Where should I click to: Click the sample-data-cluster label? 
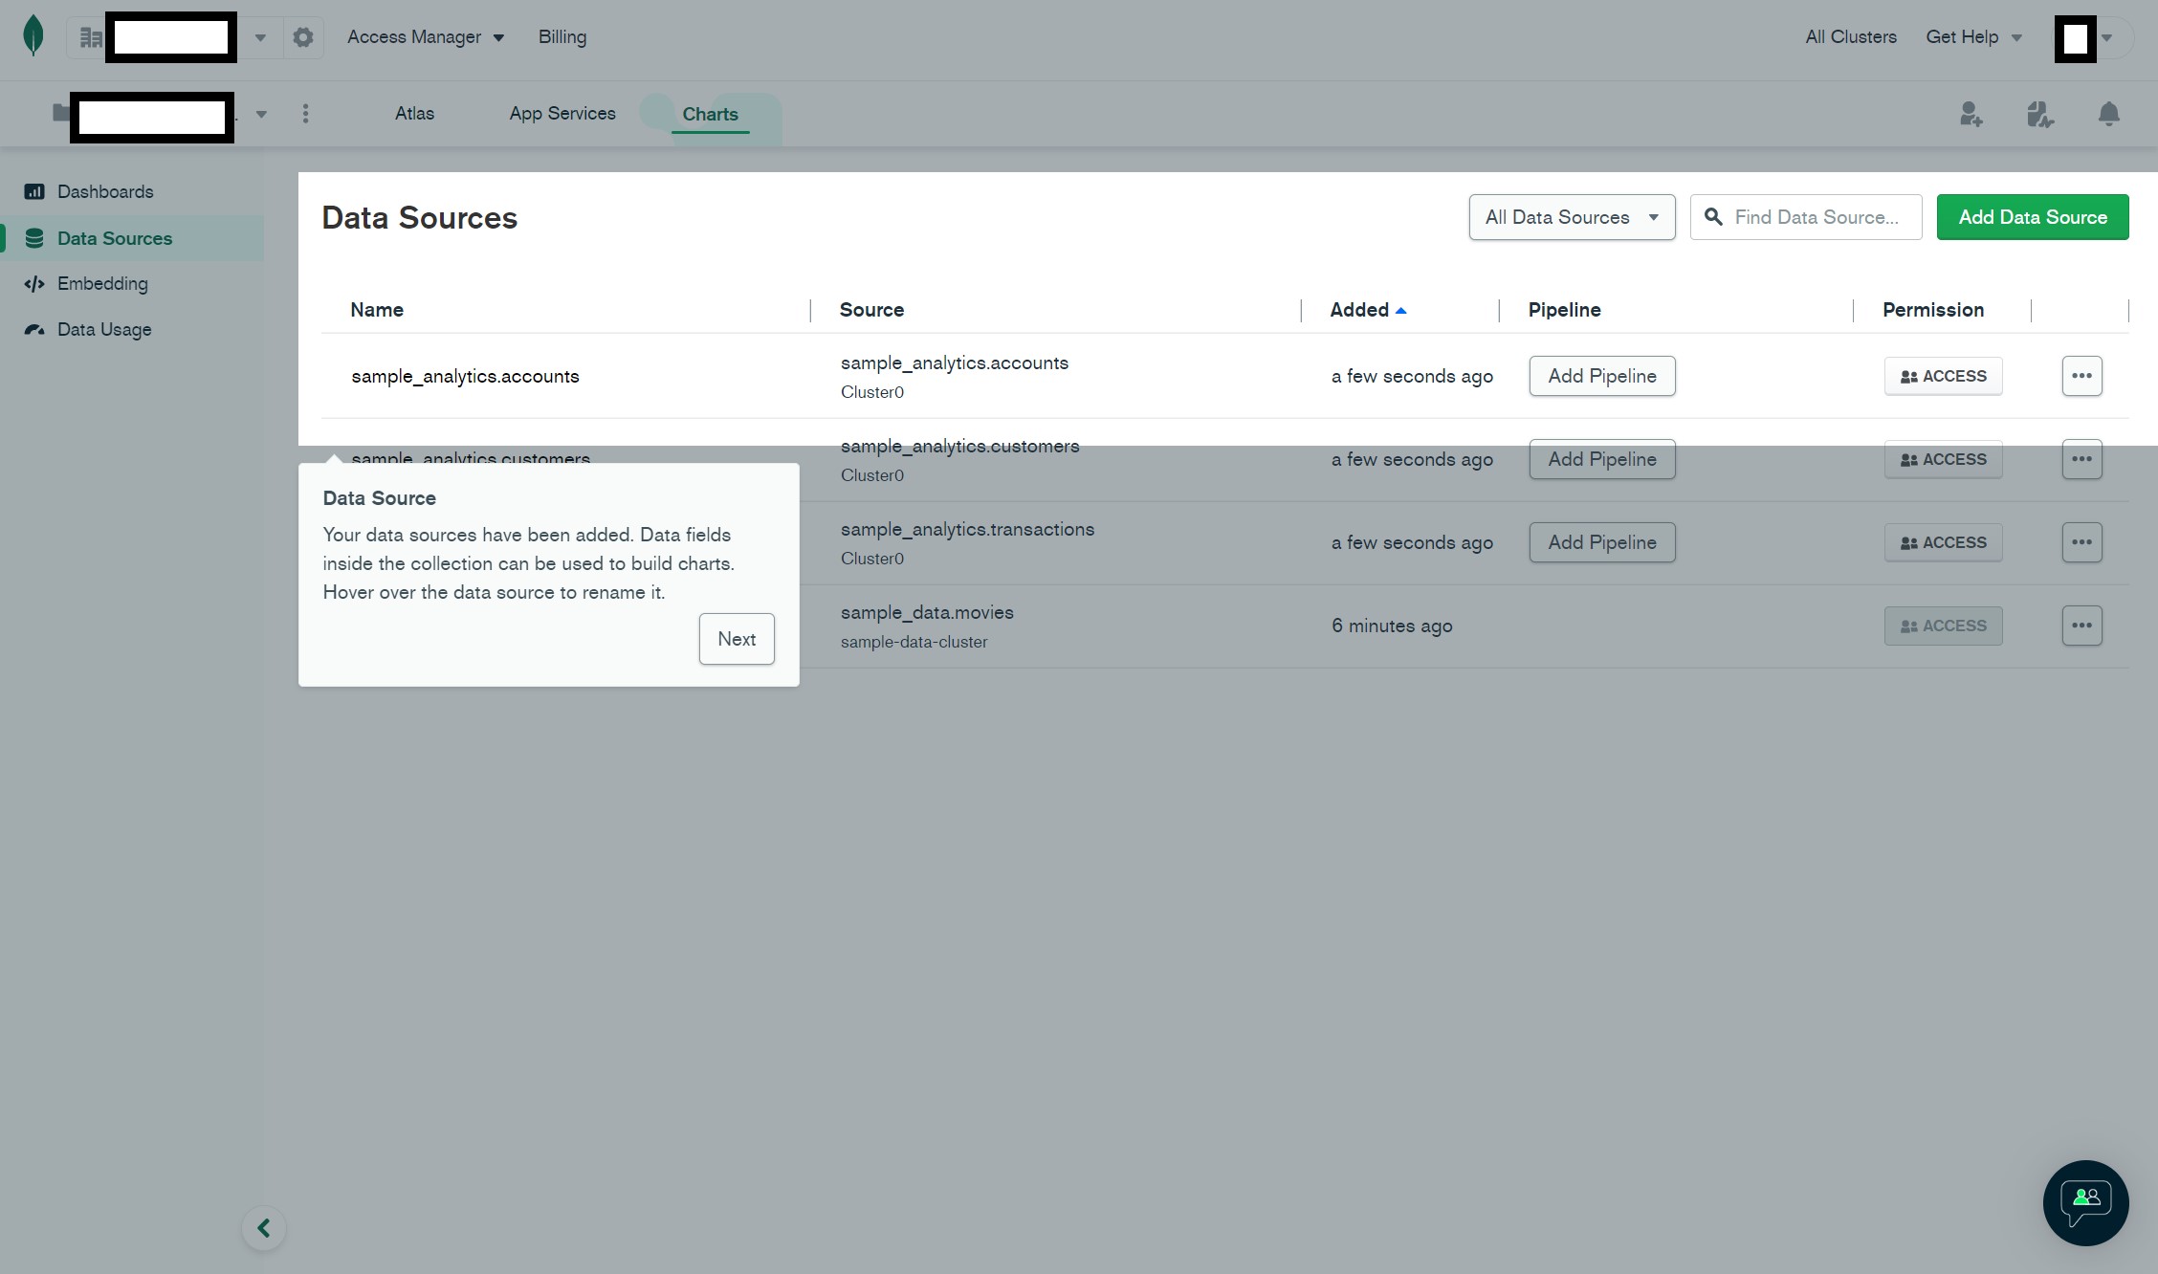pos(914,642)
